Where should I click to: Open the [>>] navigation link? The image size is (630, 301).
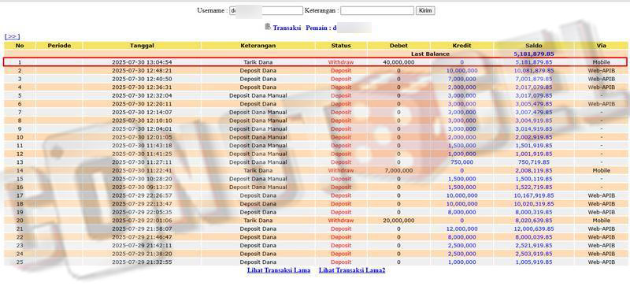(12, 36)
